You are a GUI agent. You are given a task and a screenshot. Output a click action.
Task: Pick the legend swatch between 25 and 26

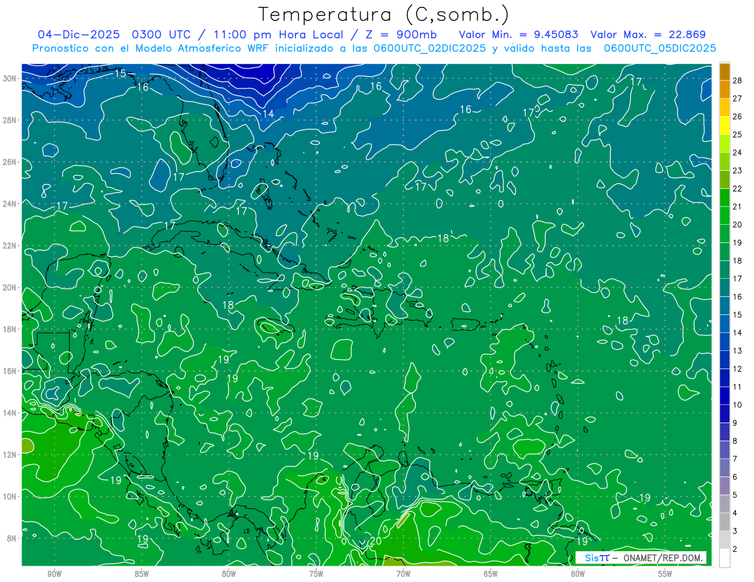coord(725,126)
